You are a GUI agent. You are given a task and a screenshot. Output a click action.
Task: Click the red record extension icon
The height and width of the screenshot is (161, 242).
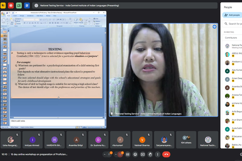(x=11, y=5)
